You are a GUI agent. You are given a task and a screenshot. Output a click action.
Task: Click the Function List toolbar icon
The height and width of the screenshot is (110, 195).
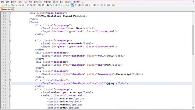(90, 5)
